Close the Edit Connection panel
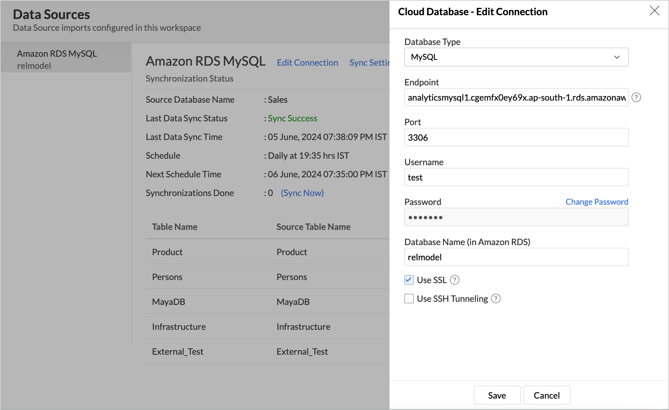669x410 pixels. 654,11
